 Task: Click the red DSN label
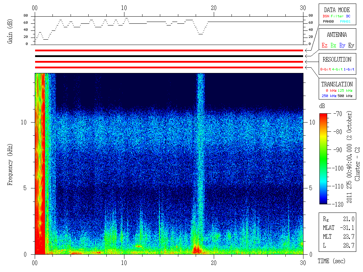pyautogui.click(x=326, y=16)
